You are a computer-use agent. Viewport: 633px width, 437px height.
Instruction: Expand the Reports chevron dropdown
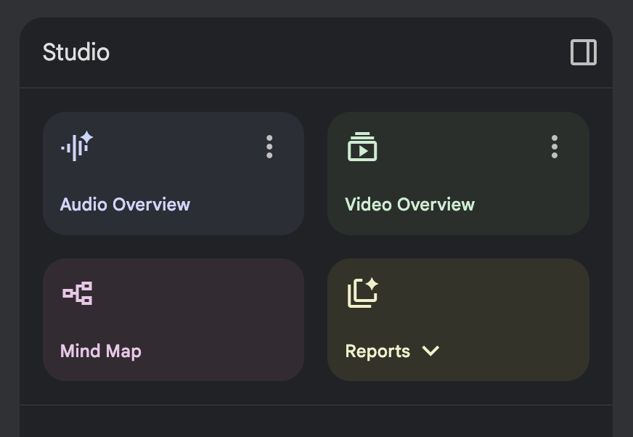(430, 351)
